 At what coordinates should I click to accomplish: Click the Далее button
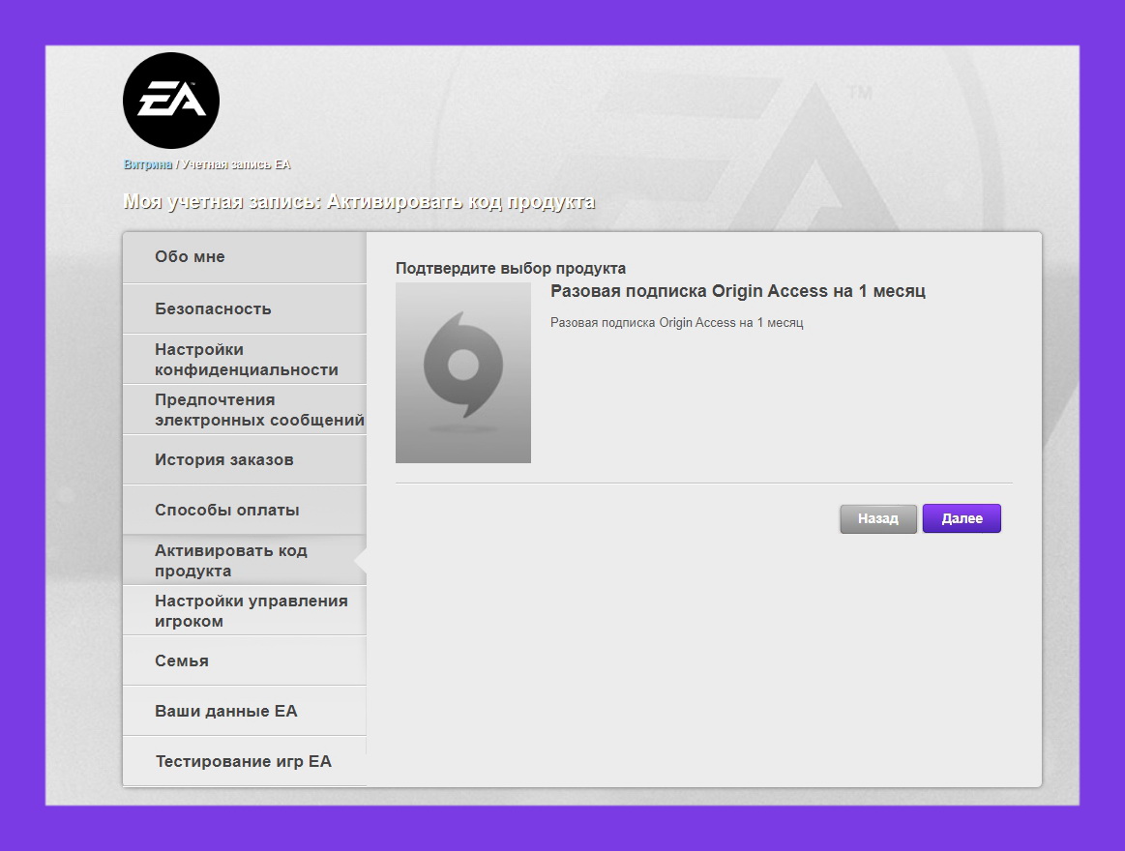point(962,518)
